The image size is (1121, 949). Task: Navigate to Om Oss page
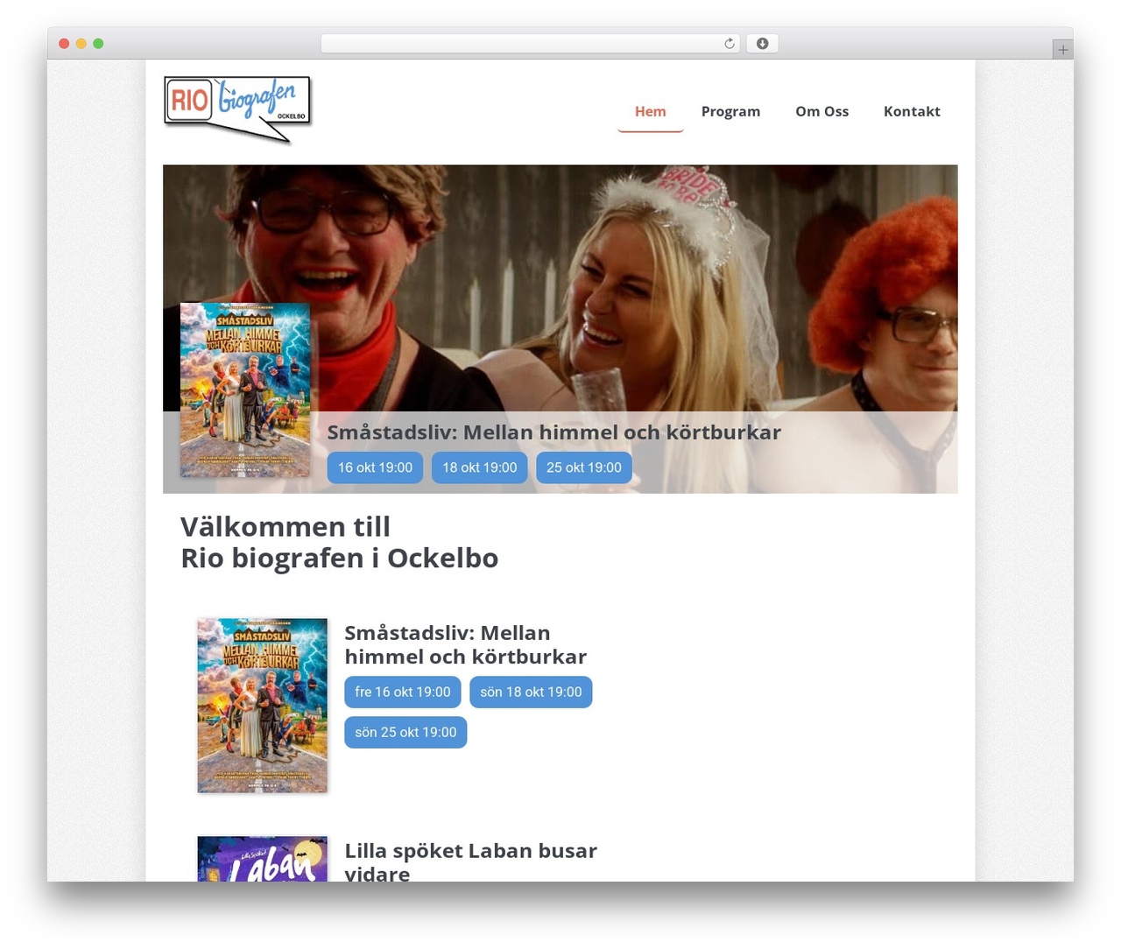821,111
